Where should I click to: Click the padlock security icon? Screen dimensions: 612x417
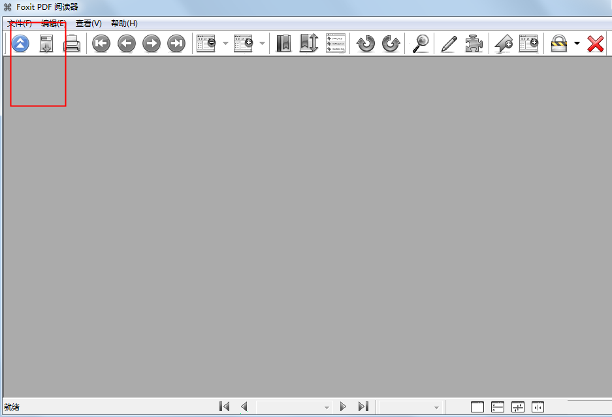point(559,43)
